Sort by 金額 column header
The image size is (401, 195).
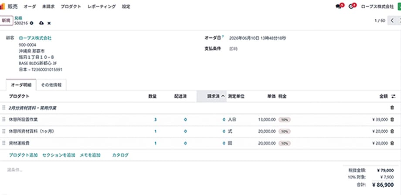pos(384,96)
